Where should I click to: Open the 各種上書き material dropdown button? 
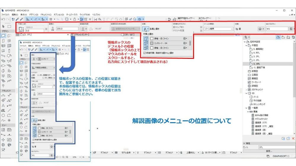(x=145, y=29)
